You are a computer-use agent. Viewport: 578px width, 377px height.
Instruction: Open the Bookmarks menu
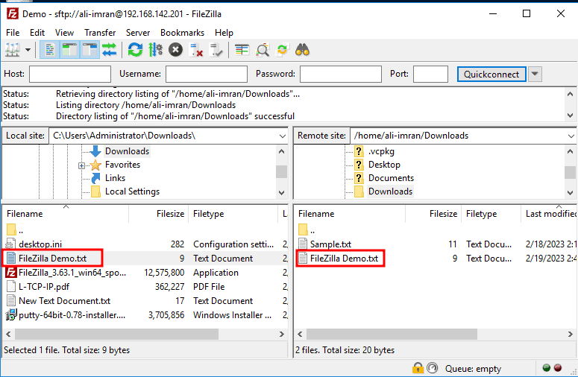pyautogui.click(x=182, y=33)
